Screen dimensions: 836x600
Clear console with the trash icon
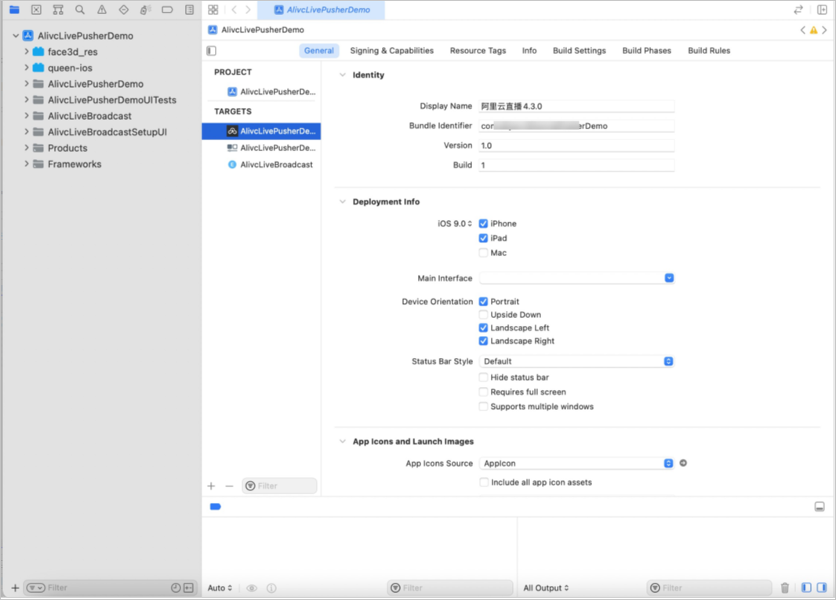(785, 587)
